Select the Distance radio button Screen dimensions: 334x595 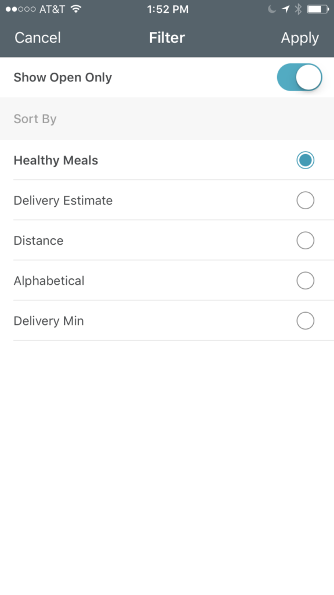click(x=305, y=241)
